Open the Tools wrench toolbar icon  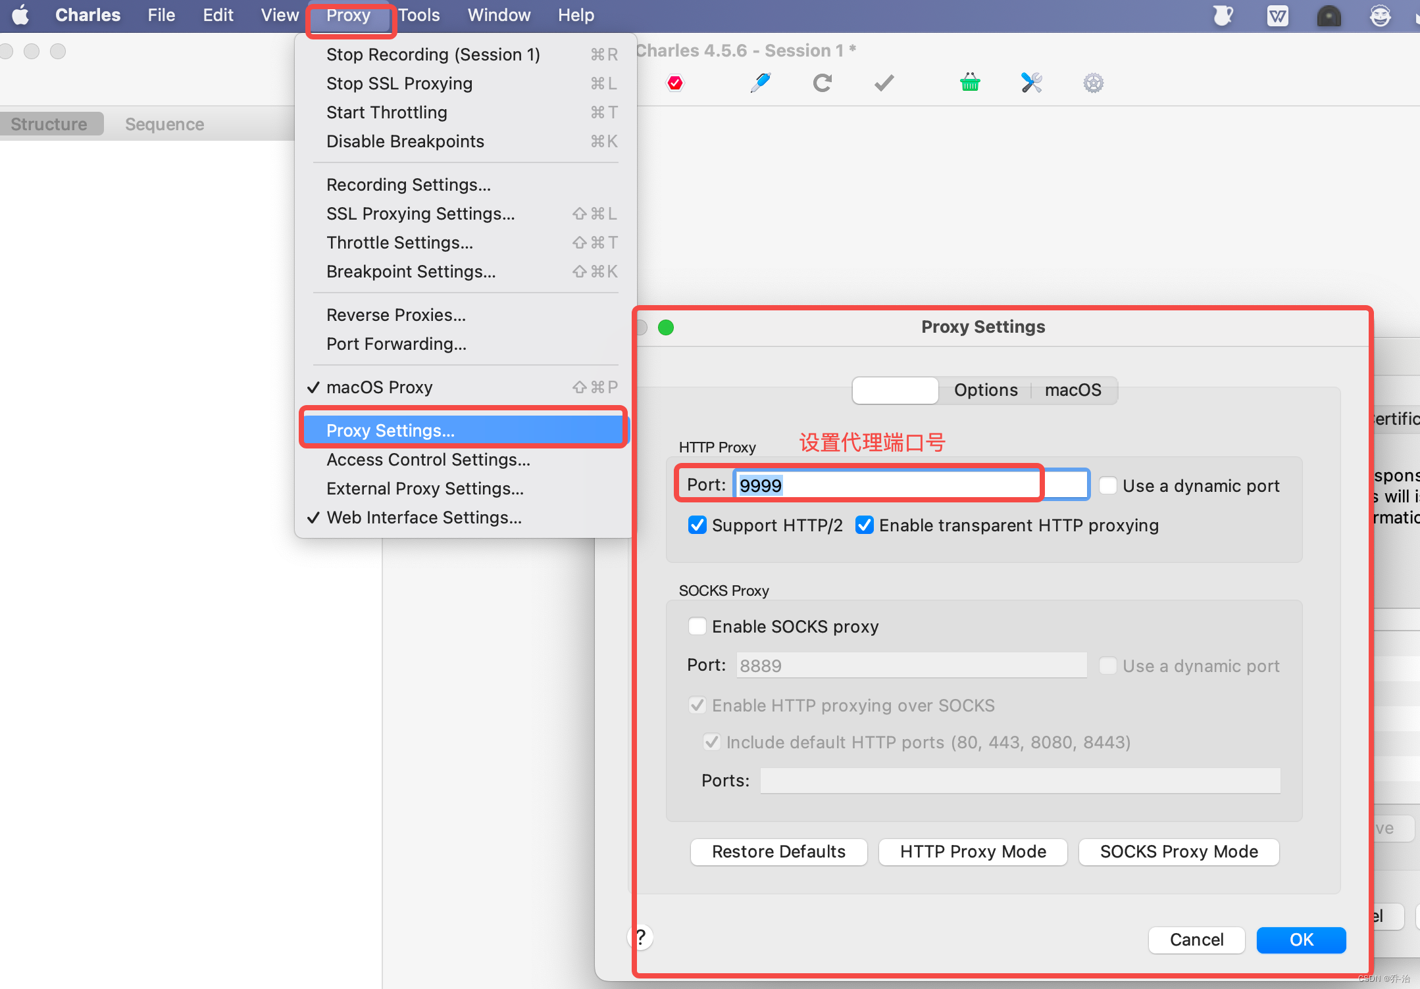pyautogui.click(x=1031, y=83)
